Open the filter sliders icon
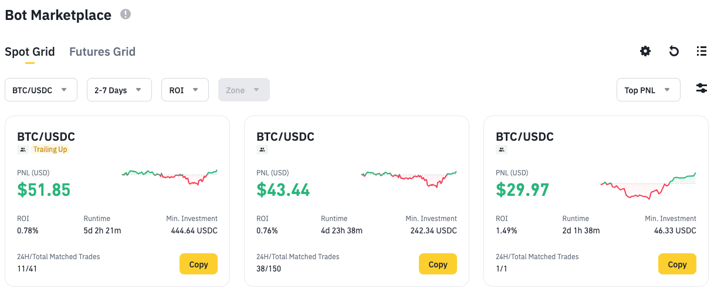Image resolution: width=714 pixels, height=292 pixels. click(701, 88)
